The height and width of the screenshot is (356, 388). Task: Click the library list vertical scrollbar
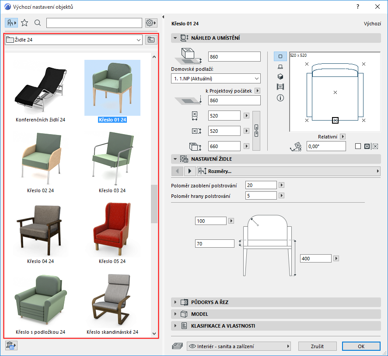(154, 203)
